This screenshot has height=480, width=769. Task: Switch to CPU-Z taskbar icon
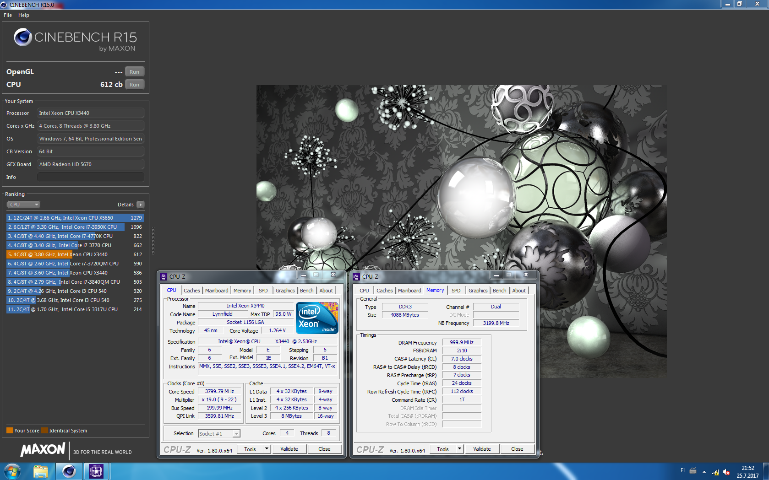coord(96,471)
